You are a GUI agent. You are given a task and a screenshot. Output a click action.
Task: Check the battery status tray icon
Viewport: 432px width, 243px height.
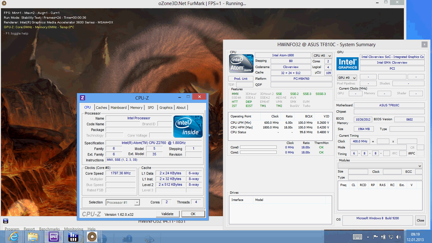point(383,237)
